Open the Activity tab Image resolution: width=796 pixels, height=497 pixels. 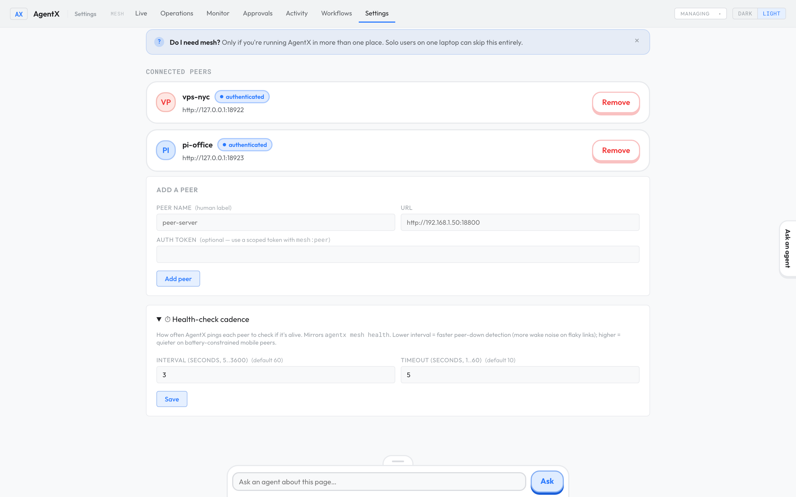click(x=297, y=14)
